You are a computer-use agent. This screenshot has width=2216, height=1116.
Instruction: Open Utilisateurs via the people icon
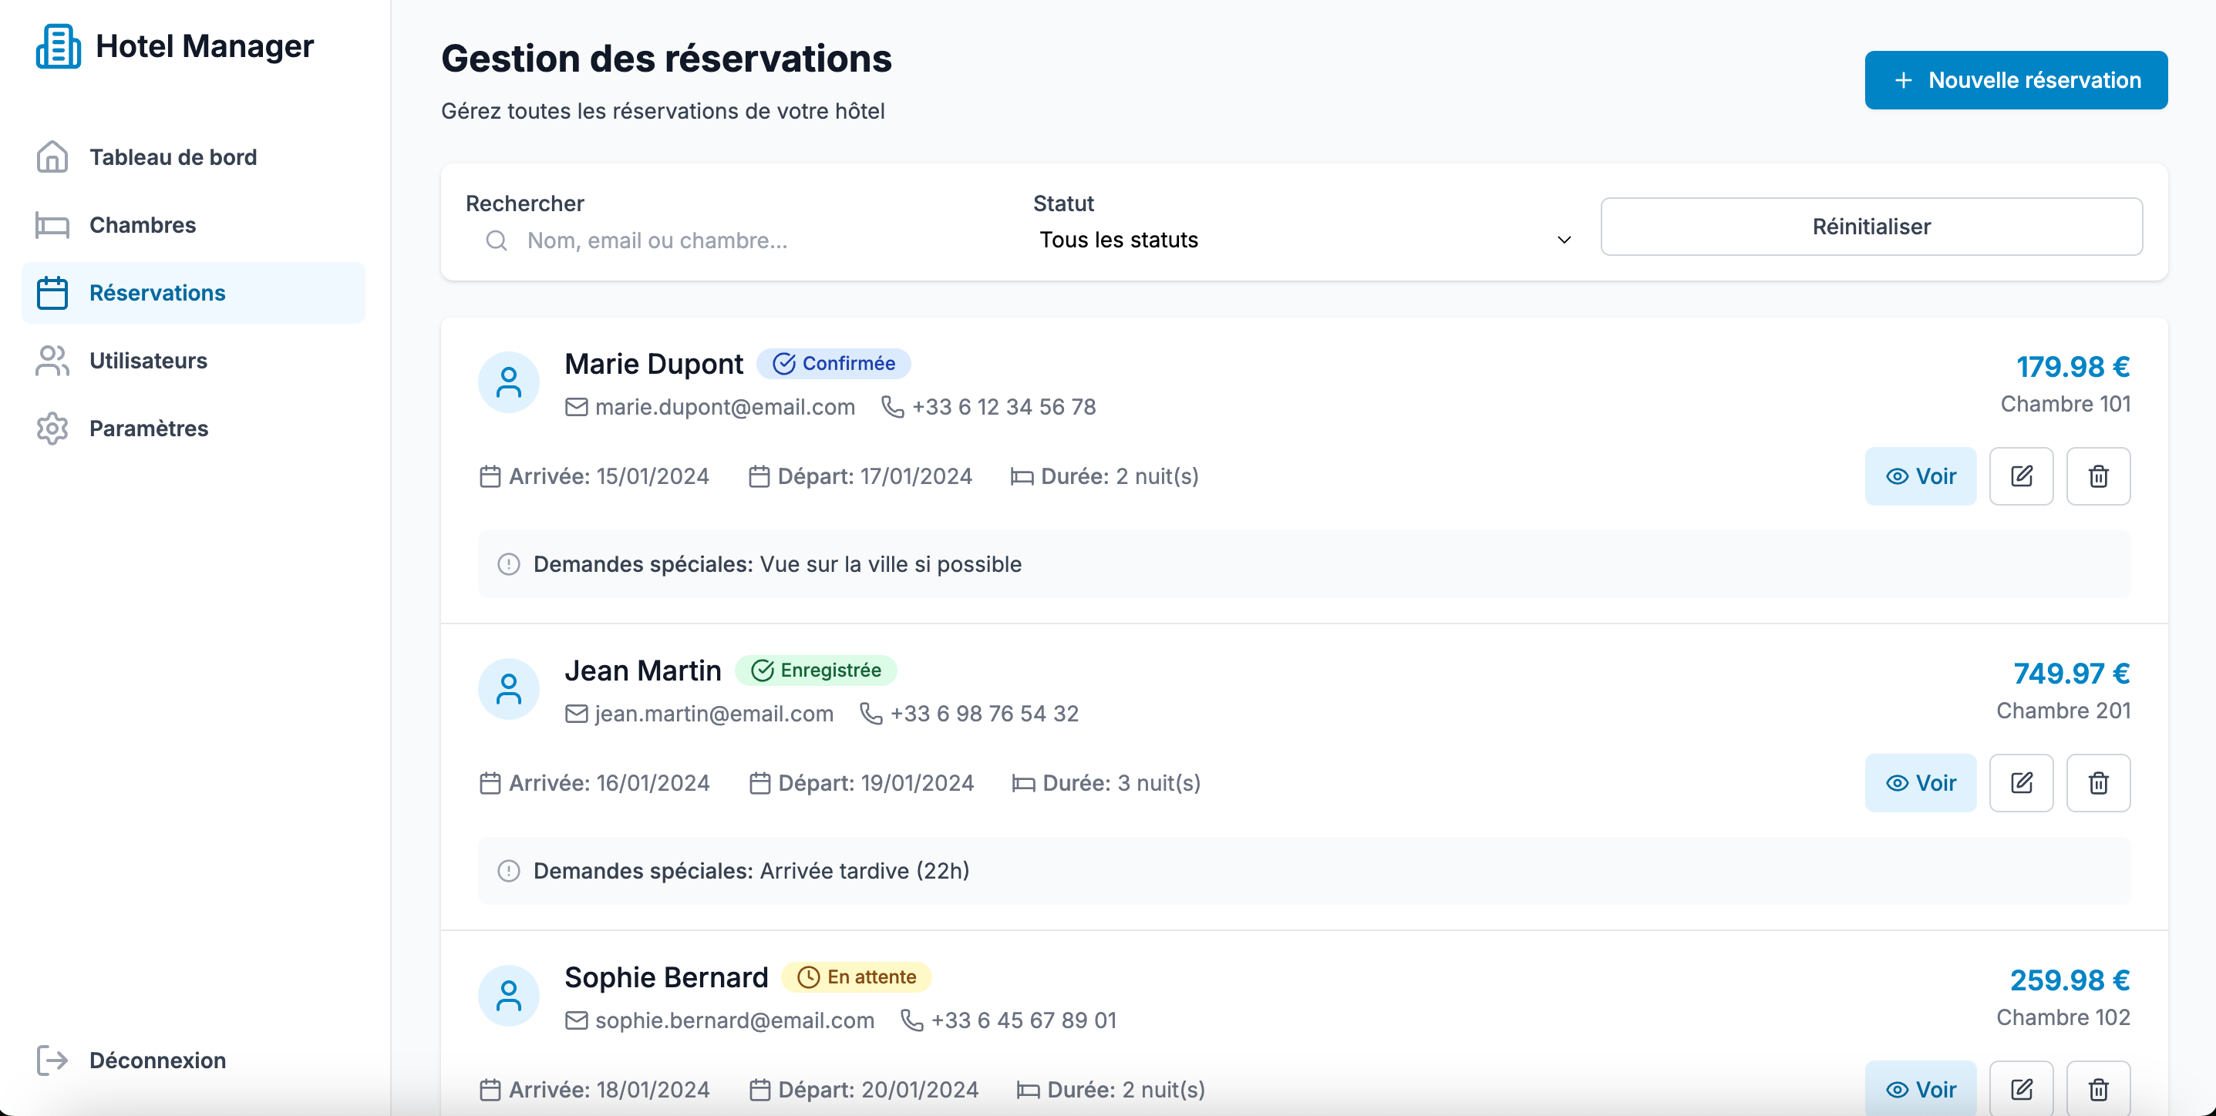pos(52,360)
